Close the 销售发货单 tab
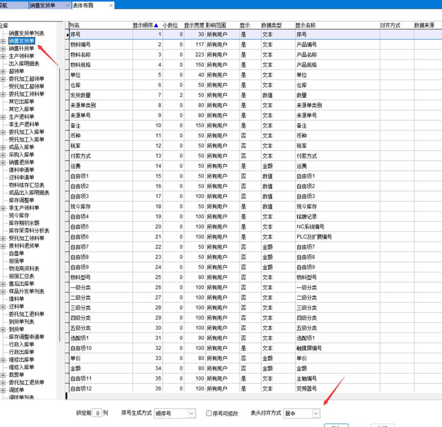The height and width of the screenshot is (427, 442). coord(68,5)
